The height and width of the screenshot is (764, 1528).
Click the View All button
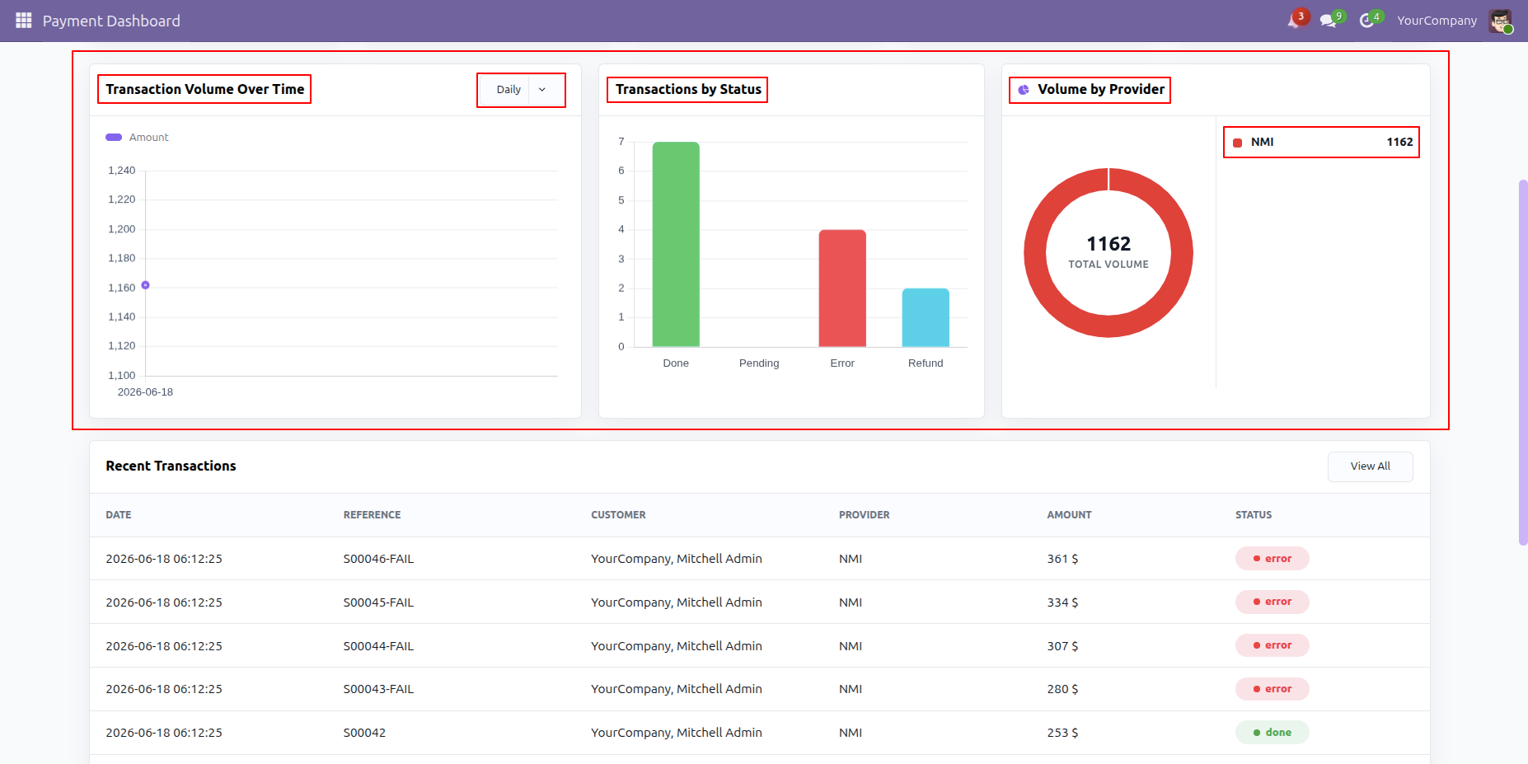(1370, 466)
